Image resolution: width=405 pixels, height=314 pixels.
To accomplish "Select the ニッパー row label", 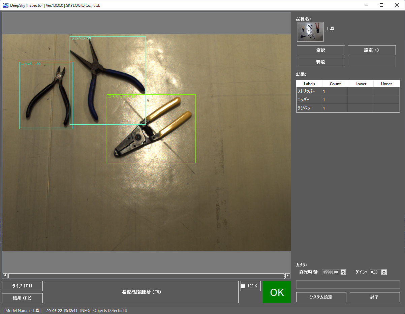I will click(x=303, y=100).
